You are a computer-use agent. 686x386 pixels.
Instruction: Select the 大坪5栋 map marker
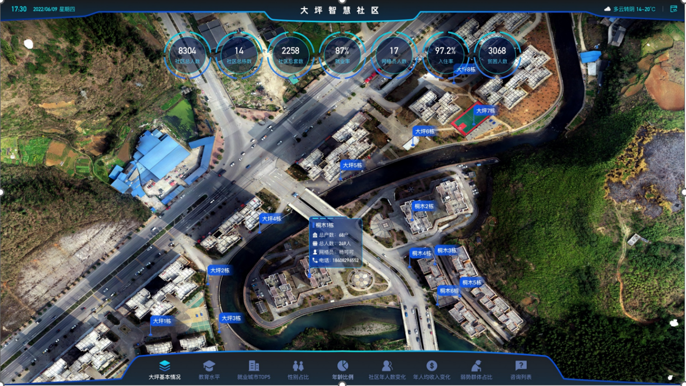352,165
